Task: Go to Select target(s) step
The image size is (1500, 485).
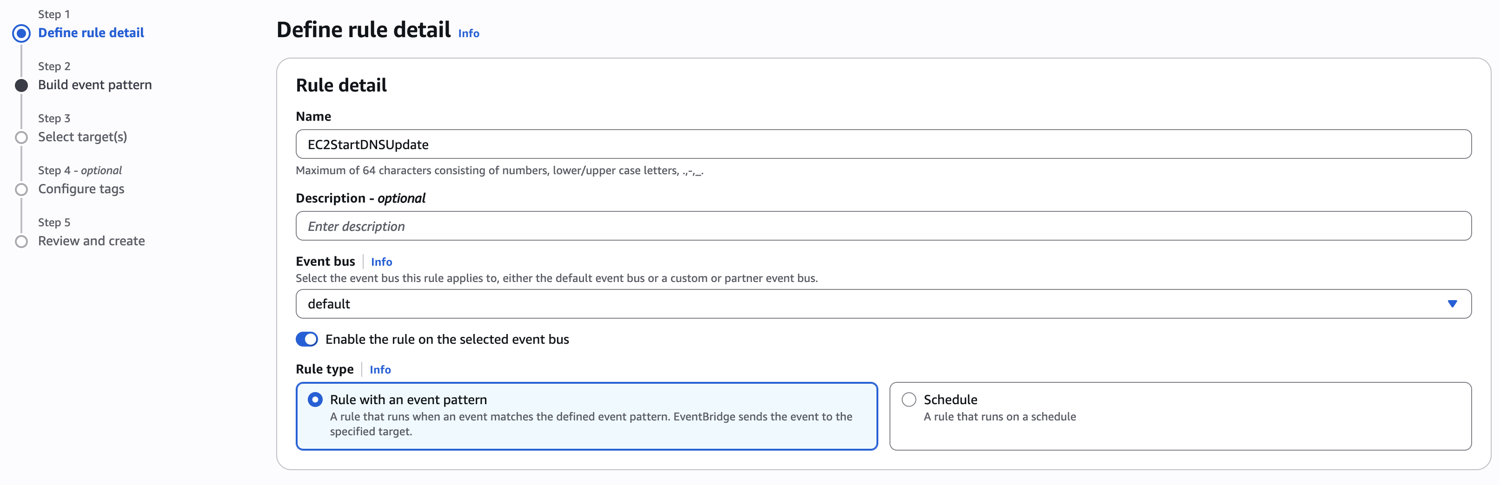Action: (x=83, y=137)
